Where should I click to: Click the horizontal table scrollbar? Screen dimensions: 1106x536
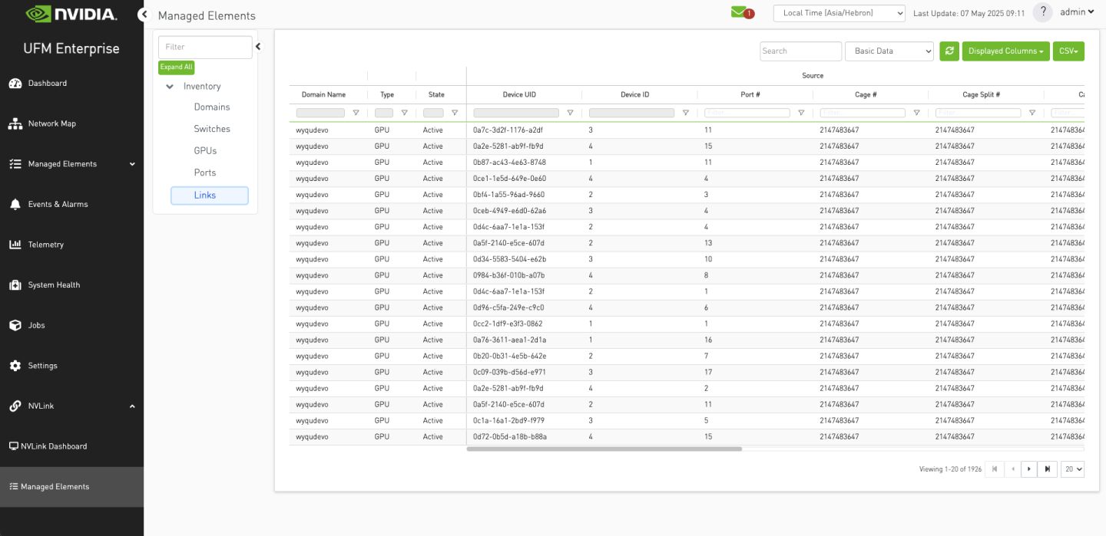point(604,449)
